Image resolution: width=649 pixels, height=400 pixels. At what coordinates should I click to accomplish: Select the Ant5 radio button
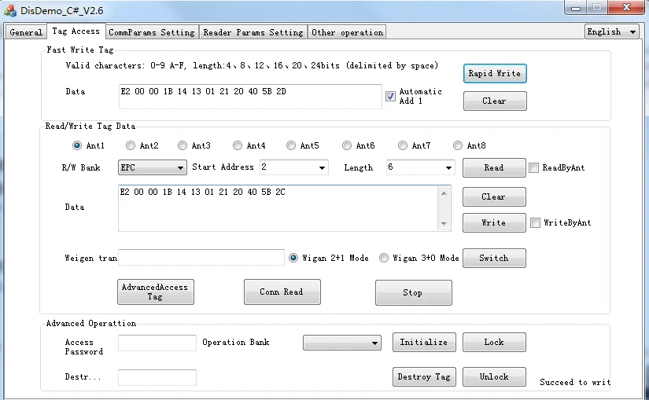(x=291, y=145)
